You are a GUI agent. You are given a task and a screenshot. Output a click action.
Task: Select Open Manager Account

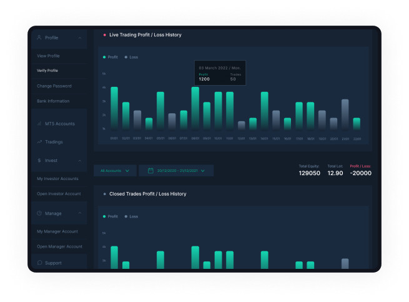coord(59,246)
